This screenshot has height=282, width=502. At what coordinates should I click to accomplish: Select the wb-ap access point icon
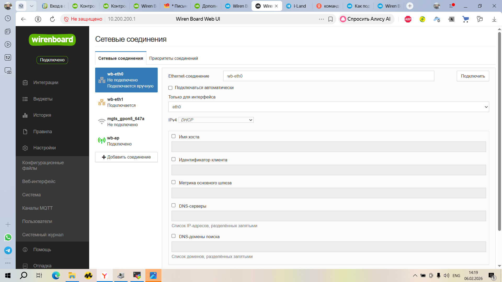pyautogui.click(x=101, y=141)
